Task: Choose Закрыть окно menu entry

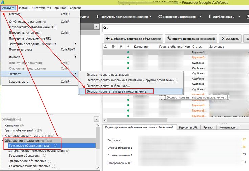Action: click(40, 82)
